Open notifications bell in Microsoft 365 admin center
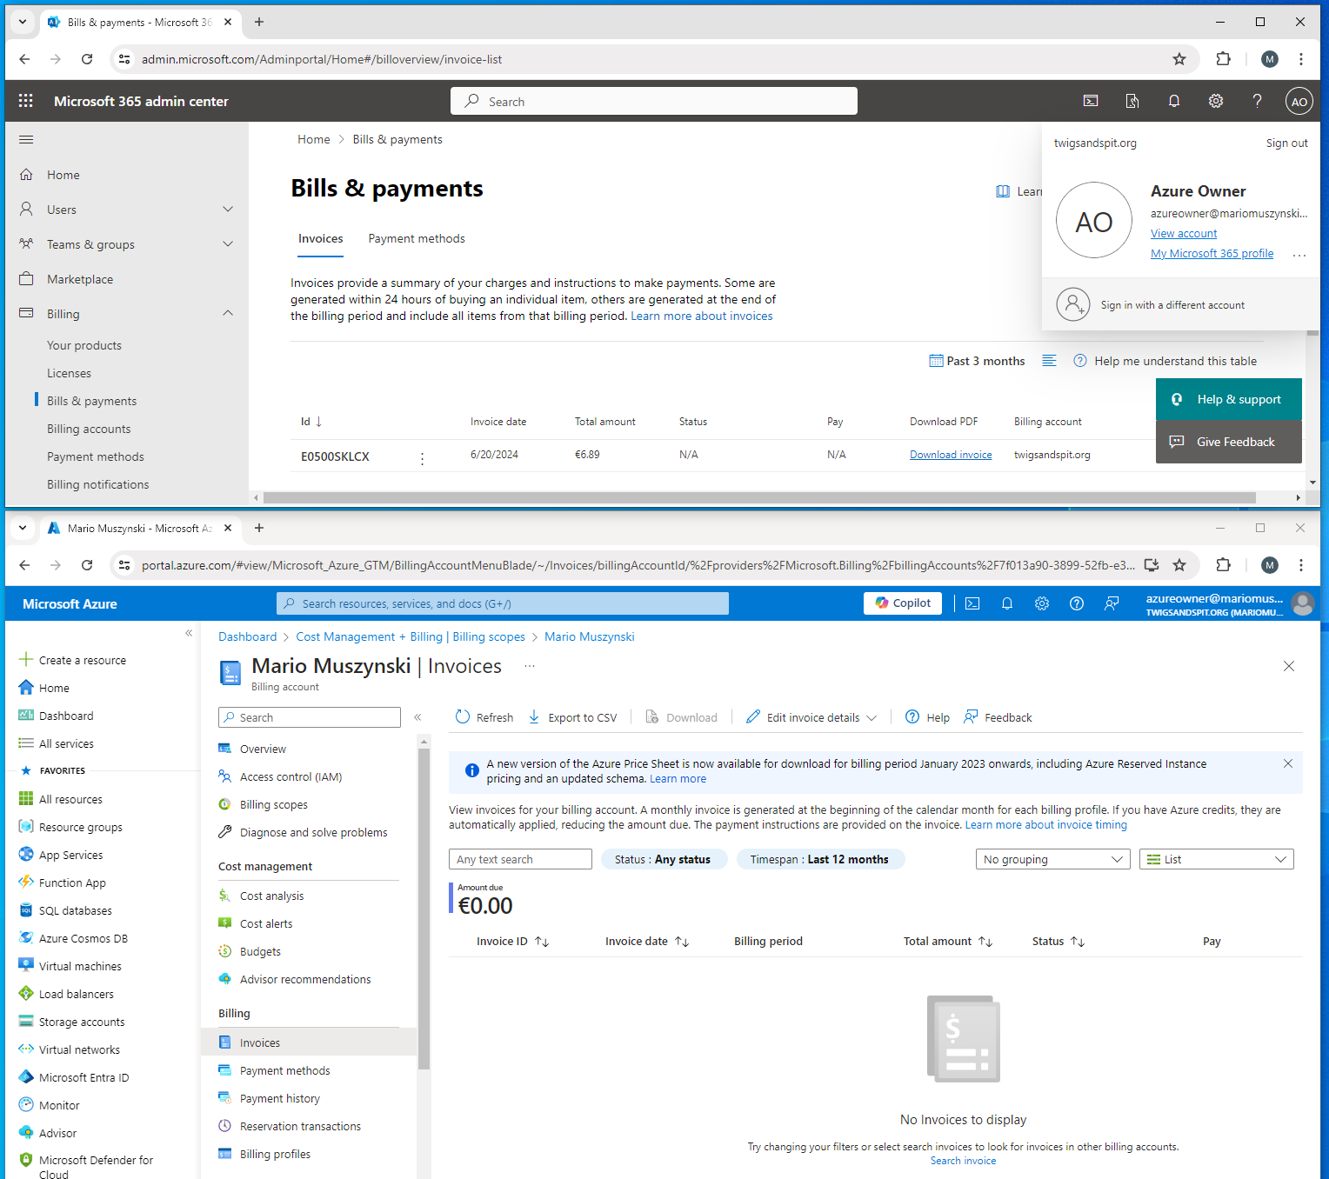Screen dimensions: 1329x1179 (x=1174, y=101)
